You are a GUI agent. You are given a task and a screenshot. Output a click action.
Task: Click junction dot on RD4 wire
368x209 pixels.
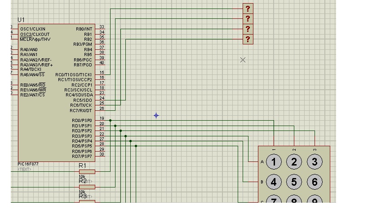130,141
